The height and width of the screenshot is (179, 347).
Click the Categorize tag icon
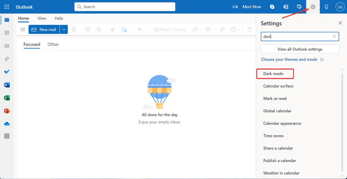click(194, 29)
